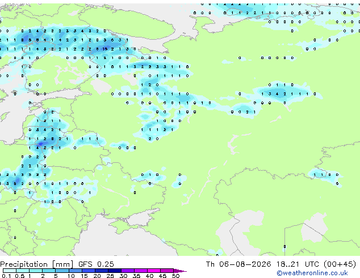This screenshot has width=360, height=278.
Task: Click the '(00+45)' forecast offset text
Action: [340, 264]
